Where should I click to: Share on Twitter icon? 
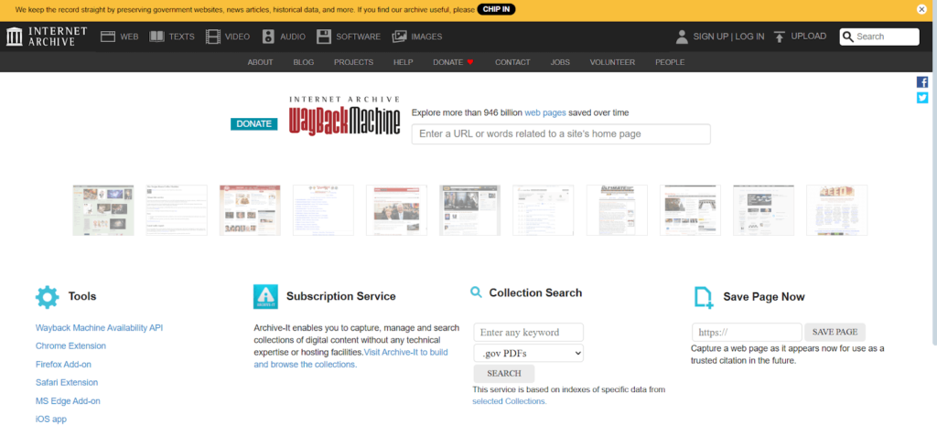(922, 98)
